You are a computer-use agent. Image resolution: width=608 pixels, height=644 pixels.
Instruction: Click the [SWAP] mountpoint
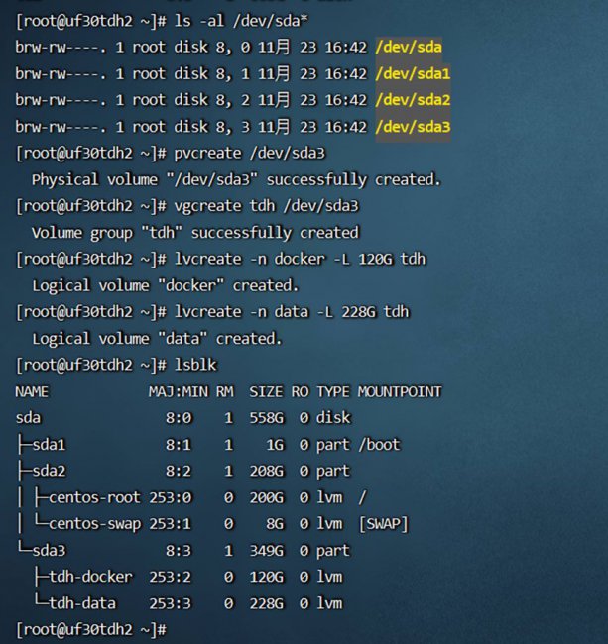[383, 524]
